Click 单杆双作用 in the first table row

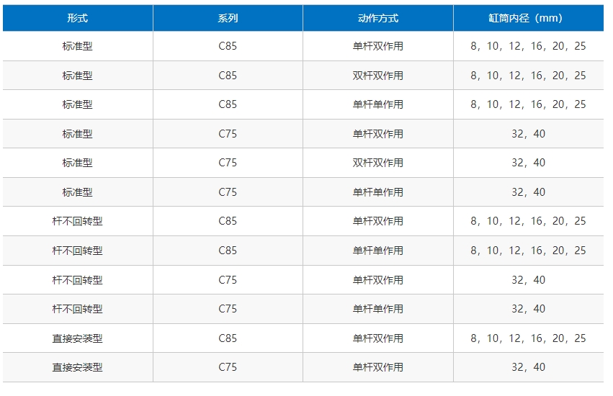[378, 46]
